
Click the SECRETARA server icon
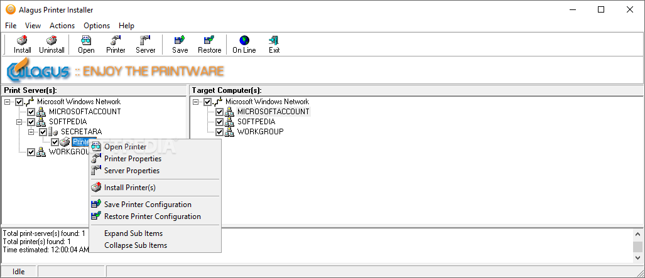point(53,132)
